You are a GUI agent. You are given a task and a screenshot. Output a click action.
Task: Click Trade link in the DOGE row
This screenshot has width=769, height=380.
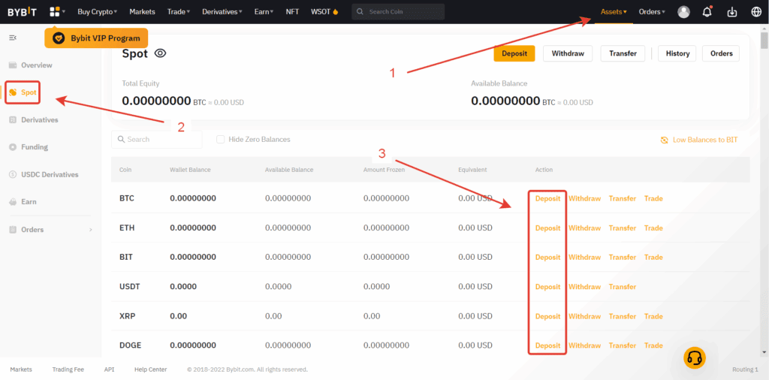(x=653, y=345)
